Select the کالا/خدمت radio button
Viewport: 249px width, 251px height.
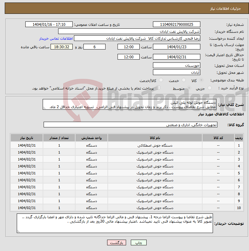click(x=161, y=80)
